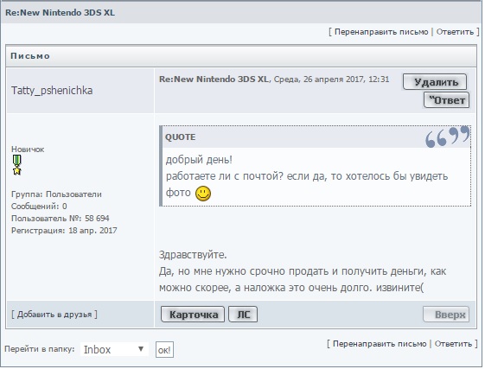Click top Перенаправить письмо link
The height and width of the screenshot is (369, 485).
click(381, 32)
